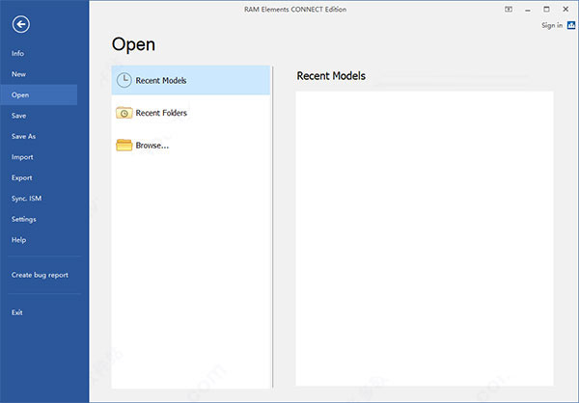
Task: Click the Recent Folders folder-clock icon
Action: 124,113
